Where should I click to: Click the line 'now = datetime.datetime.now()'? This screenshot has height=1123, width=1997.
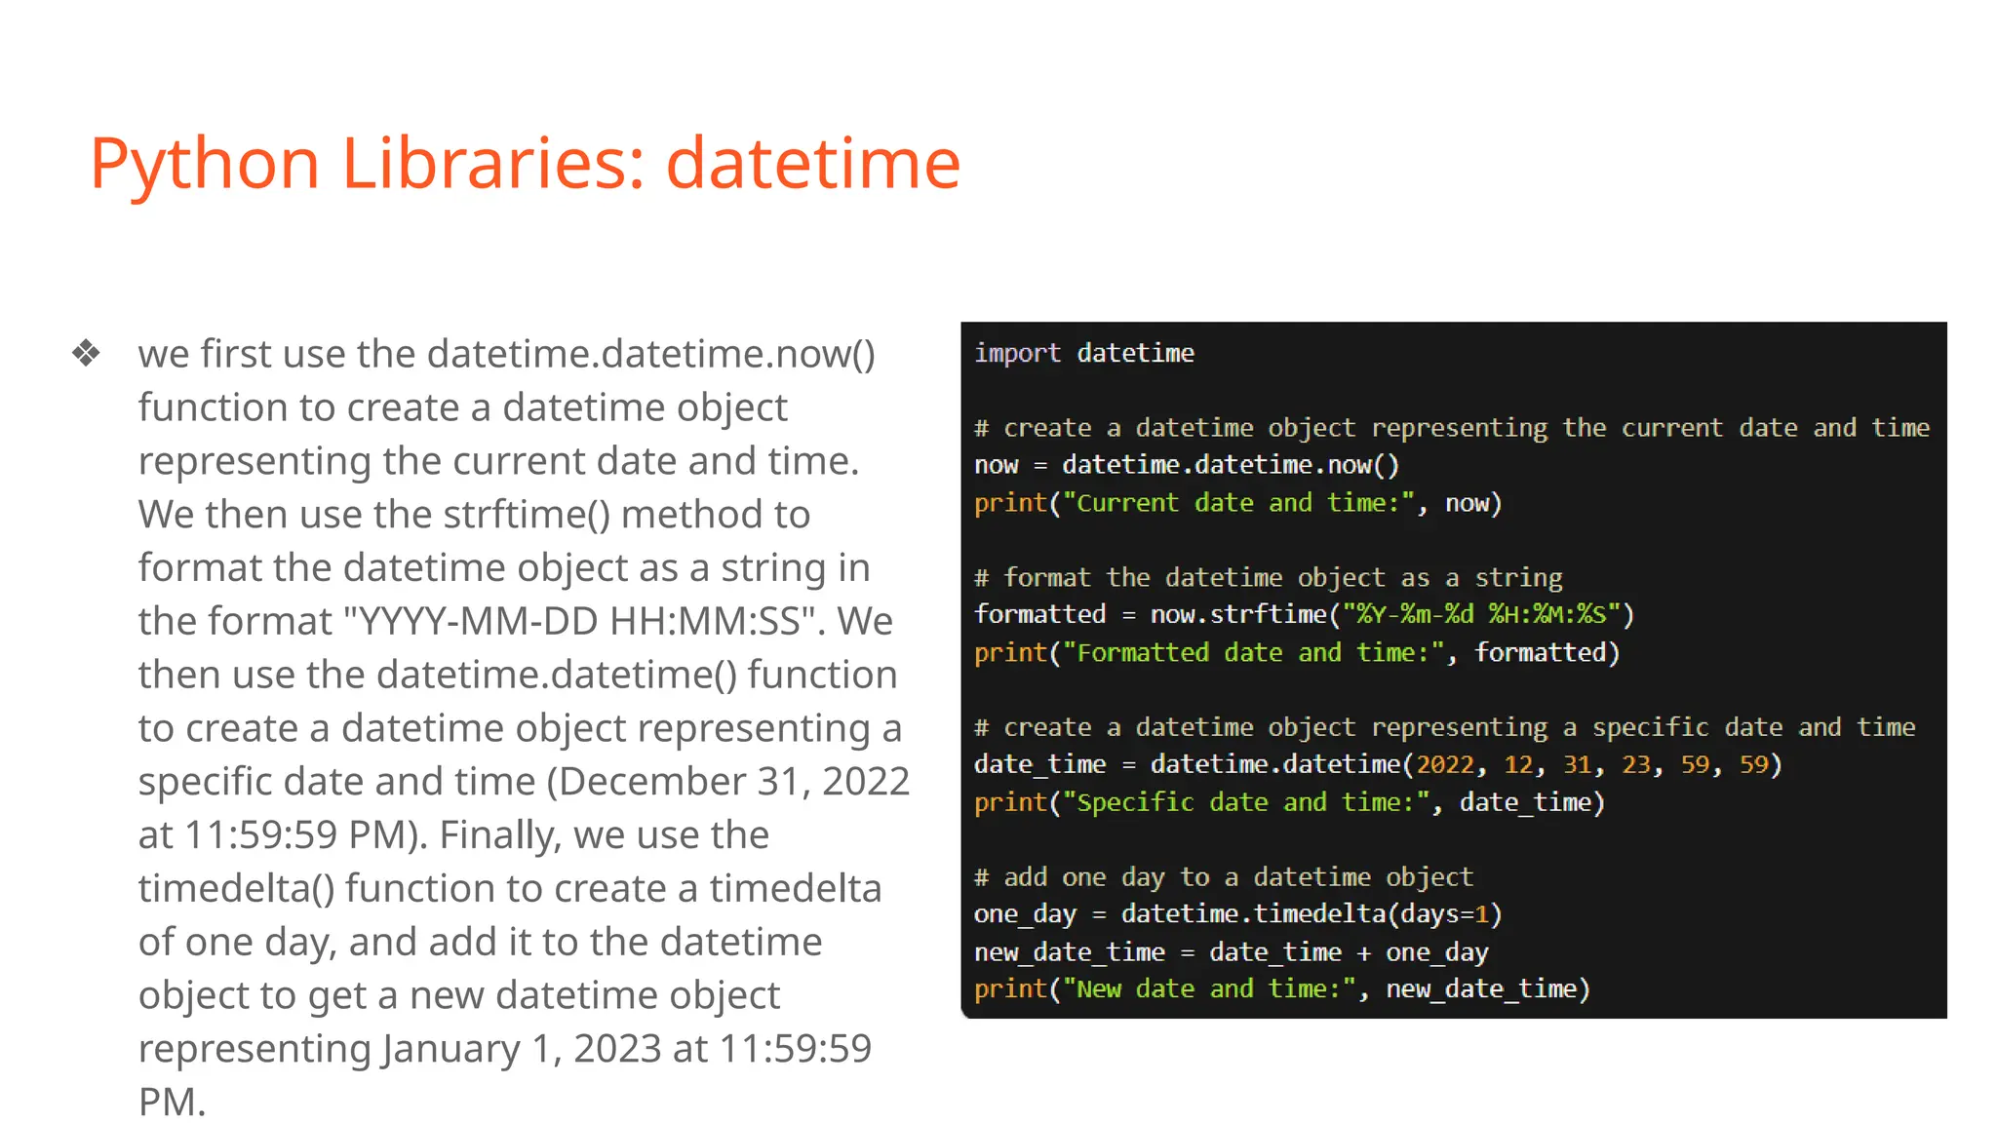1187,465
